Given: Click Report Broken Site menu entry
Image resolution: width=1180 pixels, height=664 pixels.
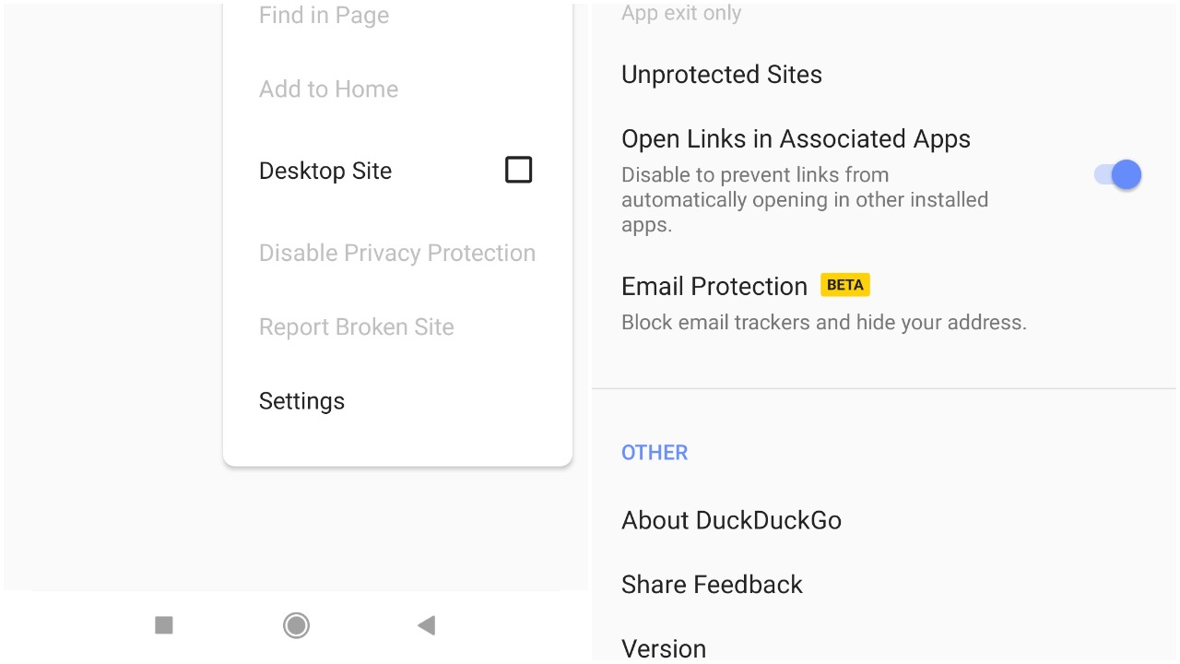Looking at the screenshot, I should pos(356,326).
